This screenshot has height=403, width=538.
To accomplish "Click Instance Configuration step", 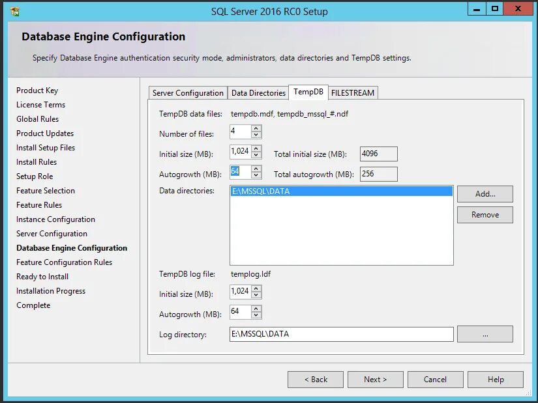I will 55,219.
